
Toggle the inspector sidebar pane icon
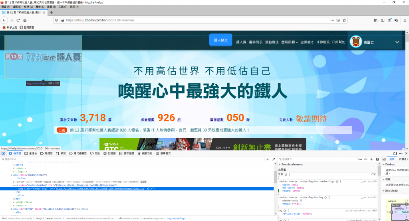click(x=384, y=159)
